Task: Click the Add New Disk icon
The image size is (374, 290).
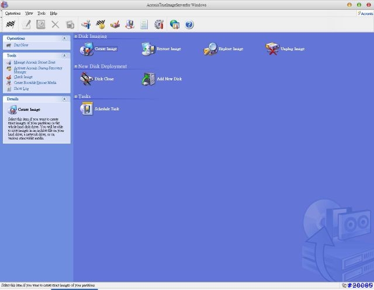Action: [148, 79]
